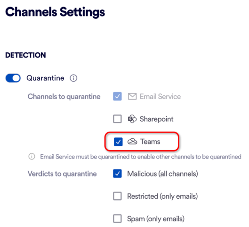This screenshot has width=249, height=227.
Task: Uncheck Malicious (all channels) verdict
Action: click(117, 174)
